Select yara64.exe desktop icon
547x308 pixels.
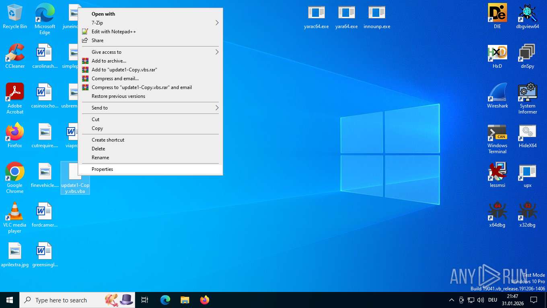(x=346, y=17)
